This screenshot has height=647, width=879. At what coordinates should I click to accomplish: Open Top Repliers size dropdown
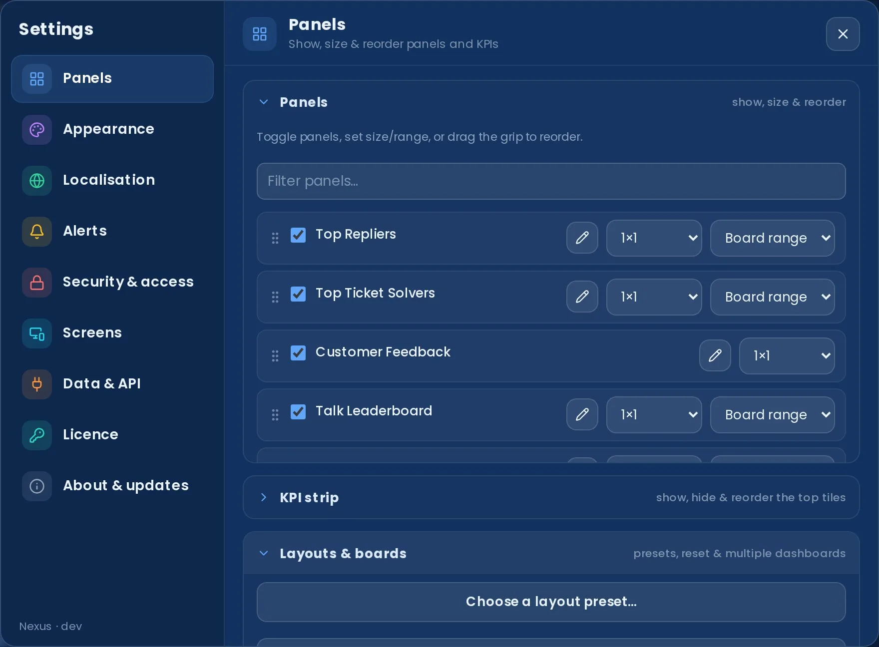(x=654, y=238)
